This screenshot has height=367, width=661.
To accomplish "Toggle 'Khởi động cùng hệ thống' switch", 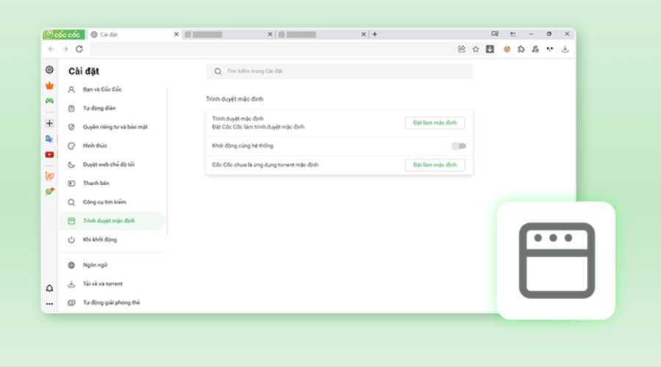I will 459,146.
